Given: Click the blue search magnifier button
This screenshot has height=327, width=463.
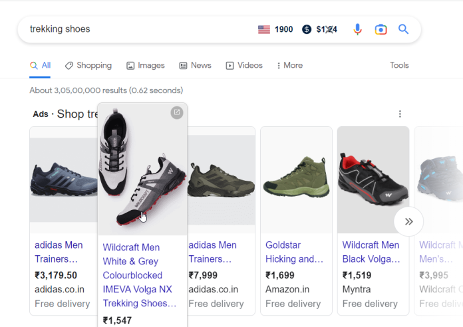Looking at the screenshot, I should (x=403, y=29).
